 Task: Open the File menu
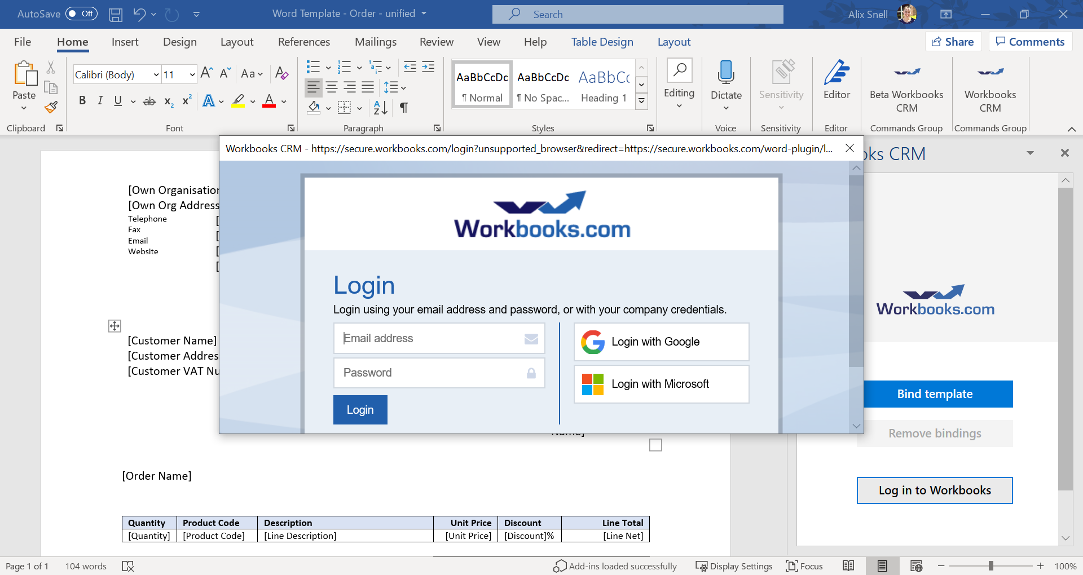point(23,42)
